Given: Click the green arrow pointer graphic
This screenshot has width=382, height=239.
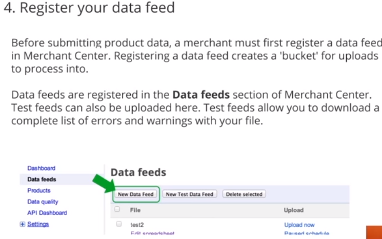Looking at the screenshot, I should point(104,184).
